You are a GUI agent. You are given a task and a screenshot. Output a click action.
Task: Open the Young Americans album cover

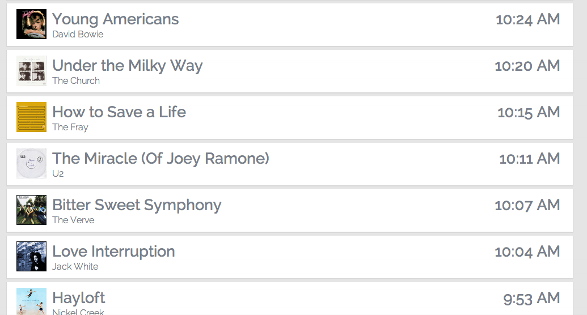click(x=31, y=24)
